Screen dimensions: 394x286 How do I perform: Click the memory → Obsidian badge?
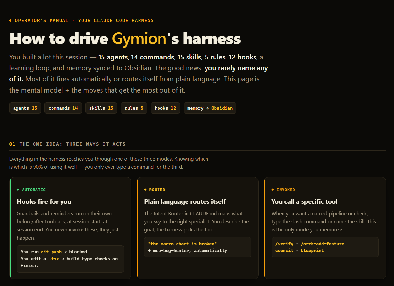tap(210, 108)
